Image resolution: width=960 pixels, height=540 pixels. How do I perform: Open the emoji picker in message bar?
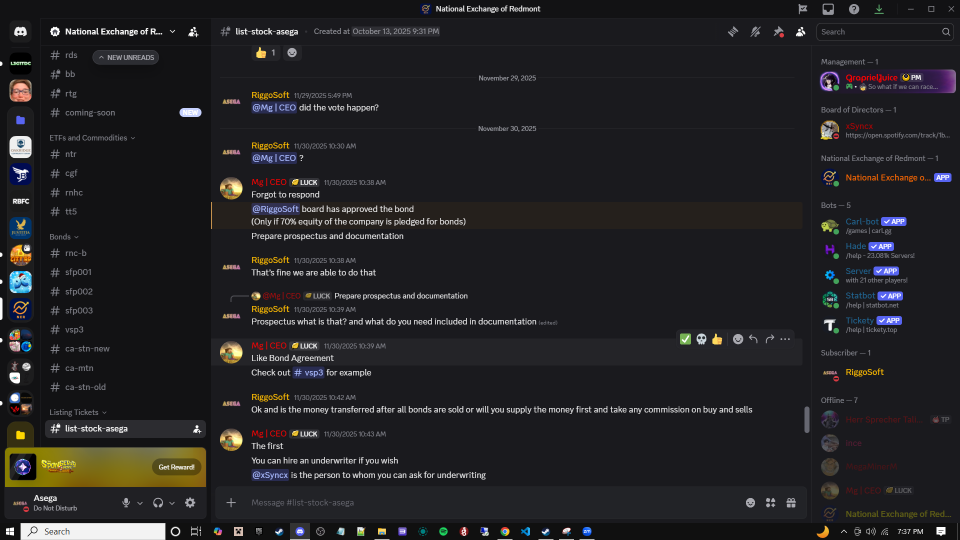750,502
